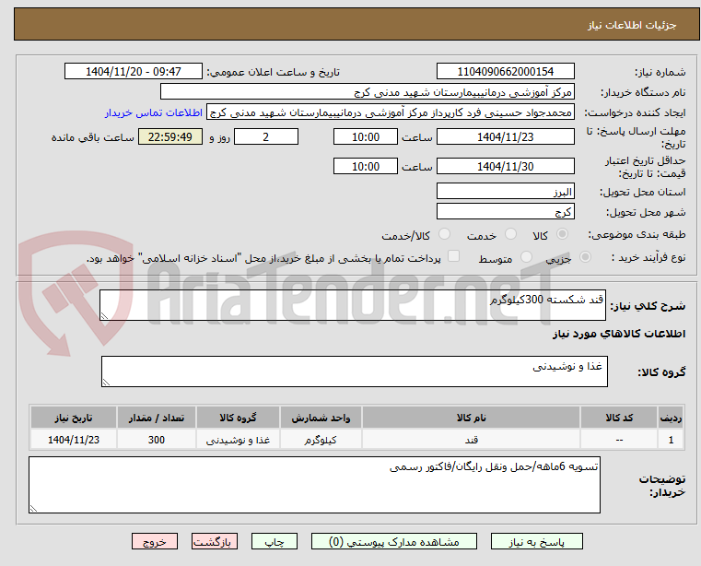Click the response deadline time 10:00 field

pos(366,137)
